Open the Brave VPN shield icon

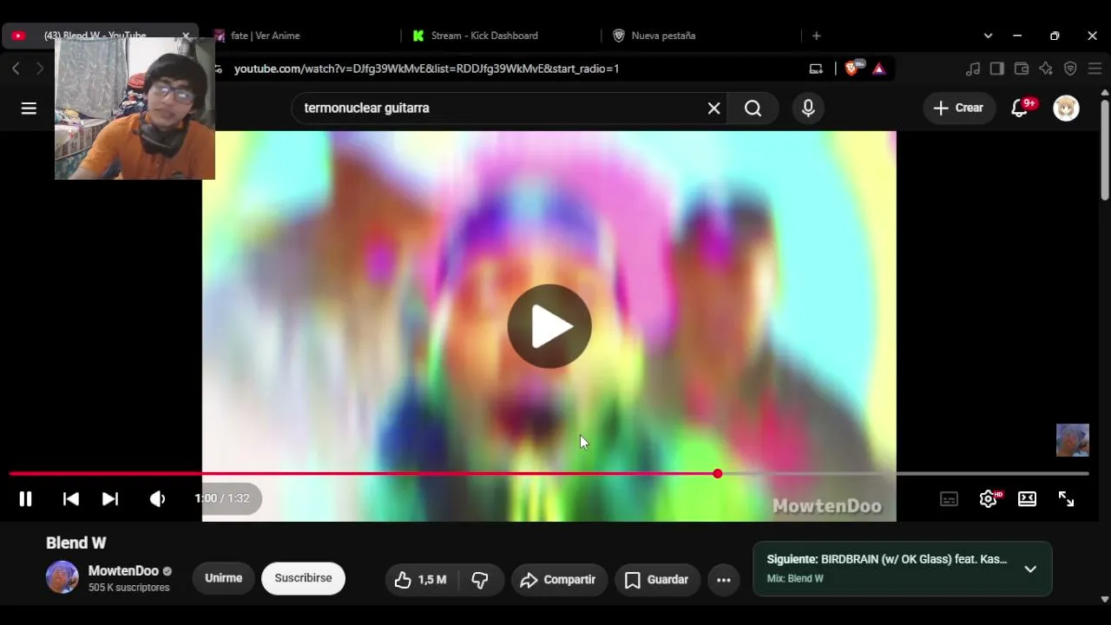click(x=1070, y=69)
